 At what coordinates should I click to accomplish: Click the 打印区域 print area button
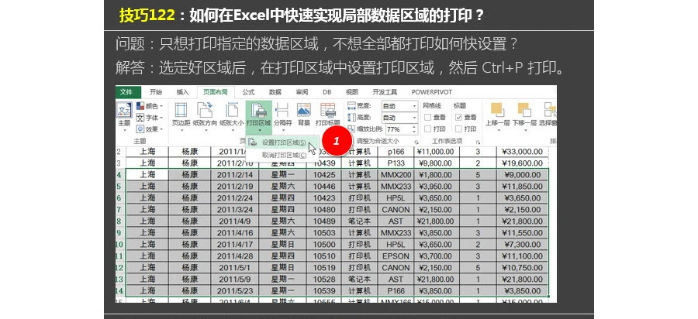point(258,117)
